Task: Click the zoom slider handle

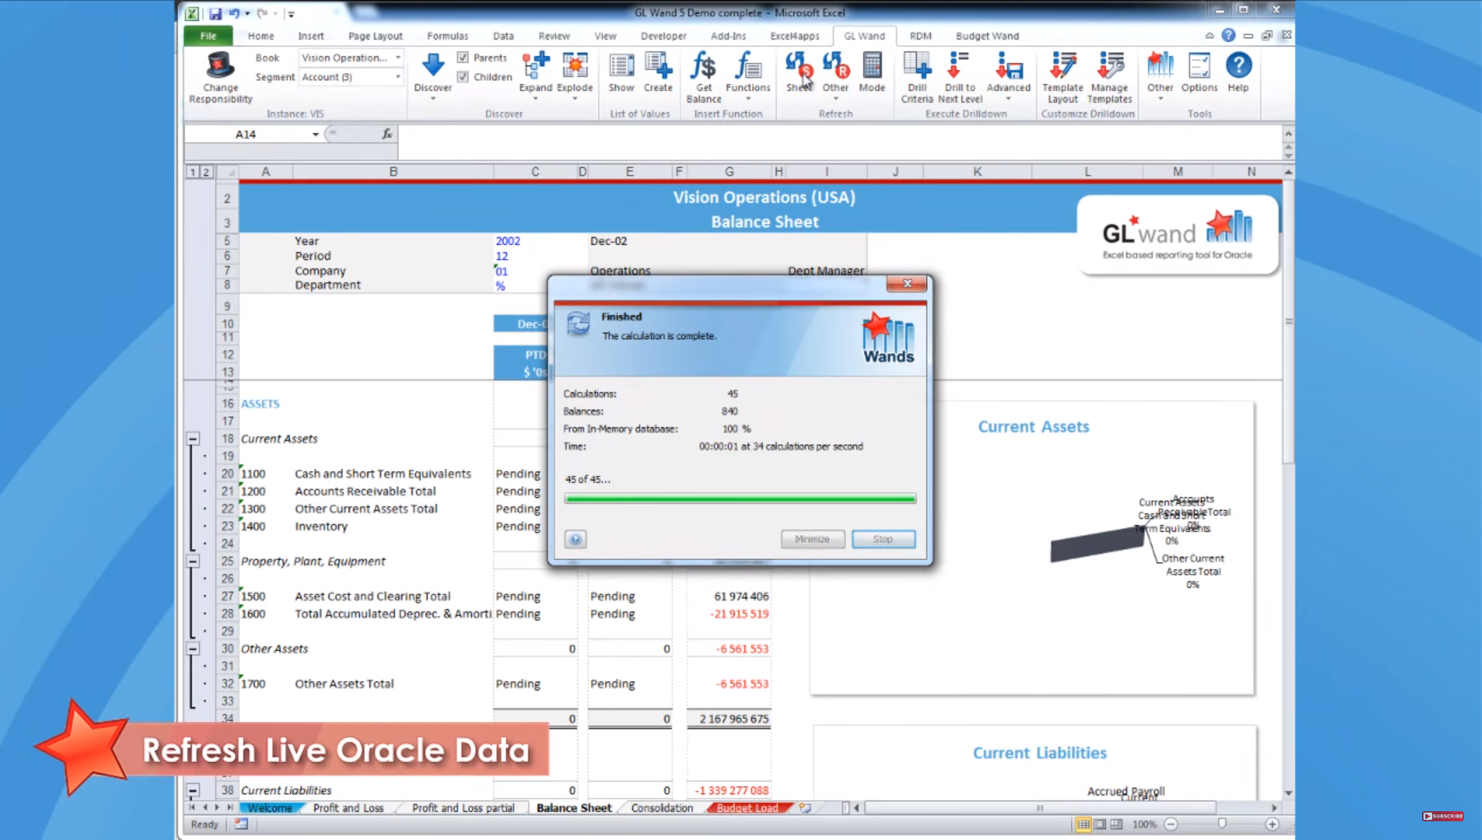Action: (x=1222, y=824)
